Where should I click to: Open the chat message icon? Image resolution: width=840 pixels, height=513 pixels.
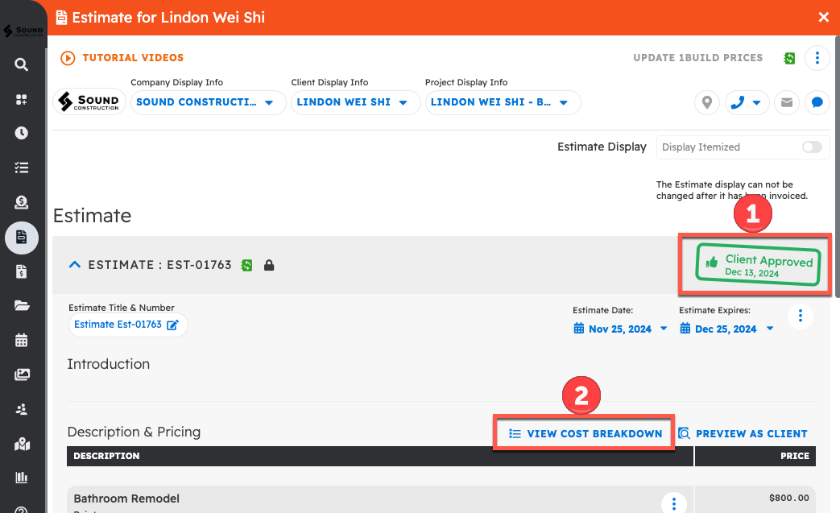(x=817, y=102)
